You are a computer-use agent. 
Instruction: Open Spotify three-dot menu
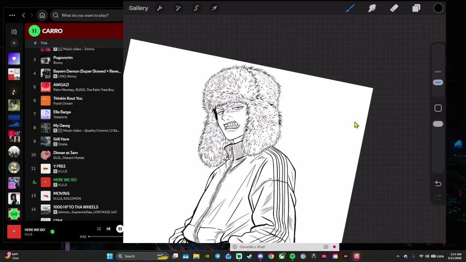pyautogui.click(x=12, y=15)
